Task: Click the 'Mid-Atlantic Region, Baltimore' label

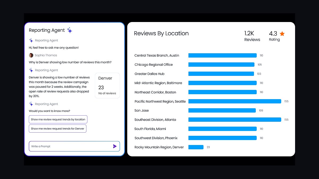Action: pos(158,83)
